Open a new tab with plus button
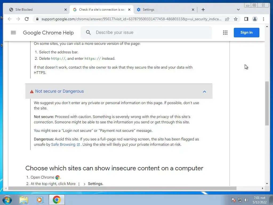Image resolution: width=273 pixels, height=205 pixels. coord(203,10)
